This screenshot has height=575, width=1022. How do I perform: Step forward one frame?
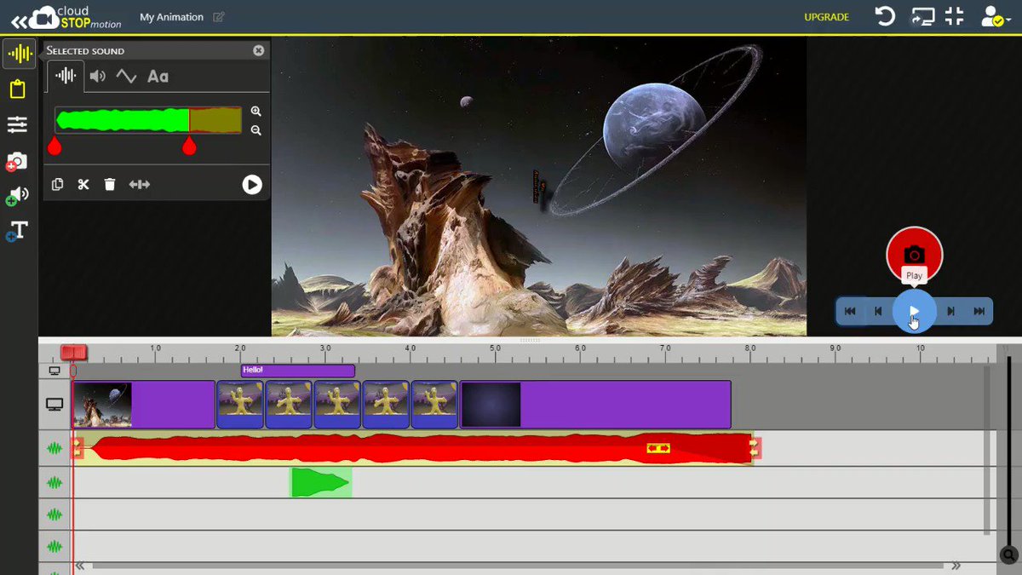pos(951,311)
